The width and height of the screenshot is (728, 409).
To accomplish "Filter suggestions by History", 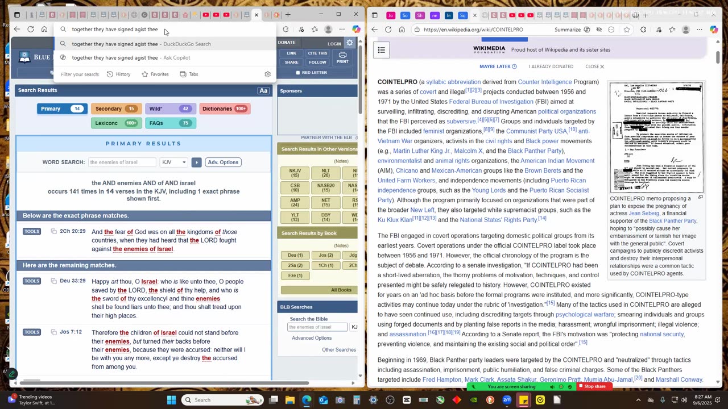I will tap(119, 74).
